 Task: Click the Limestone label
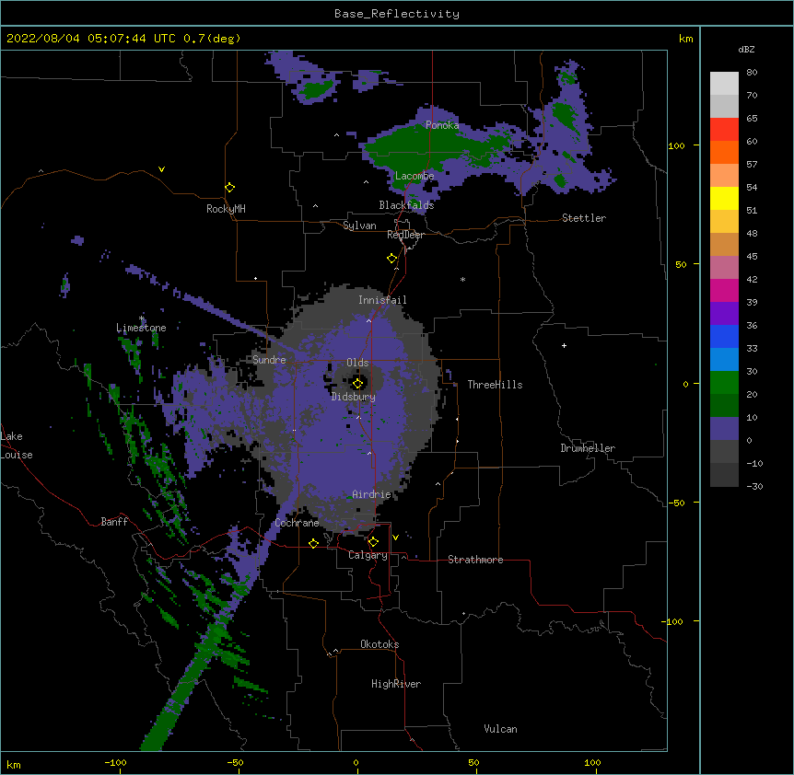(141, 328)
